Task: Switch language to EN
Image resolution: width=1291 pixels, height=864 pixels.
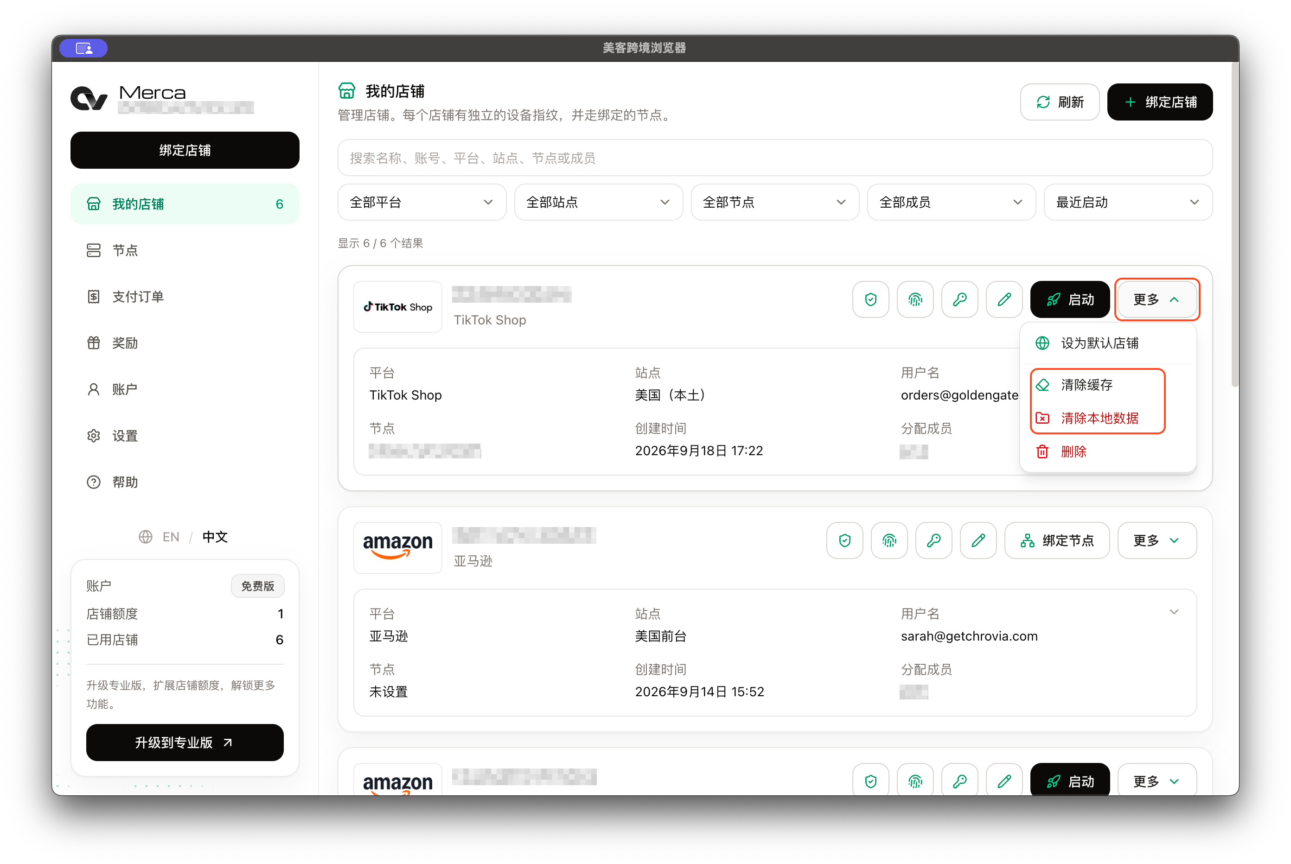Action: [x=170, y=537]
